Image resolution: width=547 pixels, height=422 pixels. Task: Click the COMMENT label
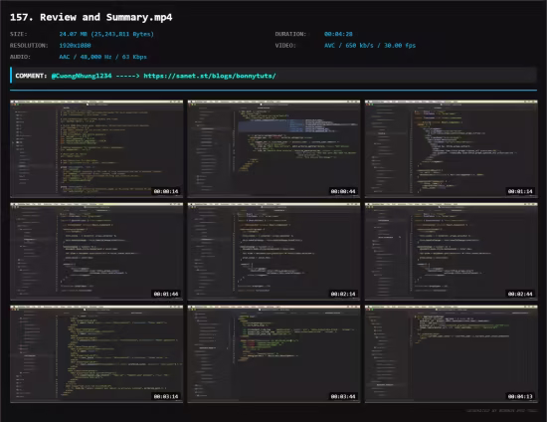pos(31,76)
